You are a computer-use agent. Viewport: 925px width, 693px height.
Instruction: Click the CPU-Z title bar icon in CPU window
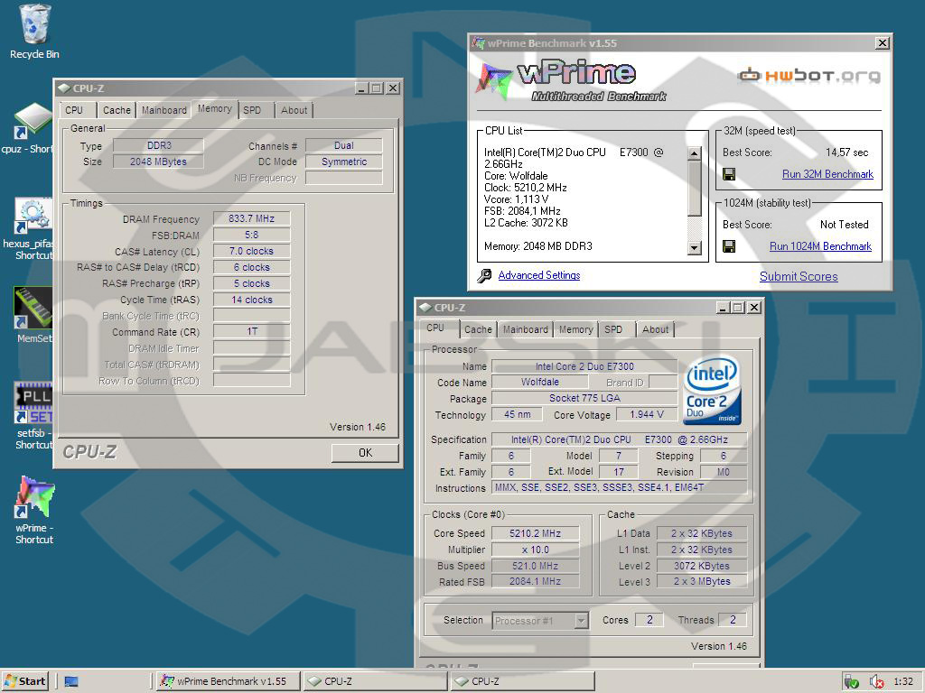425,307
